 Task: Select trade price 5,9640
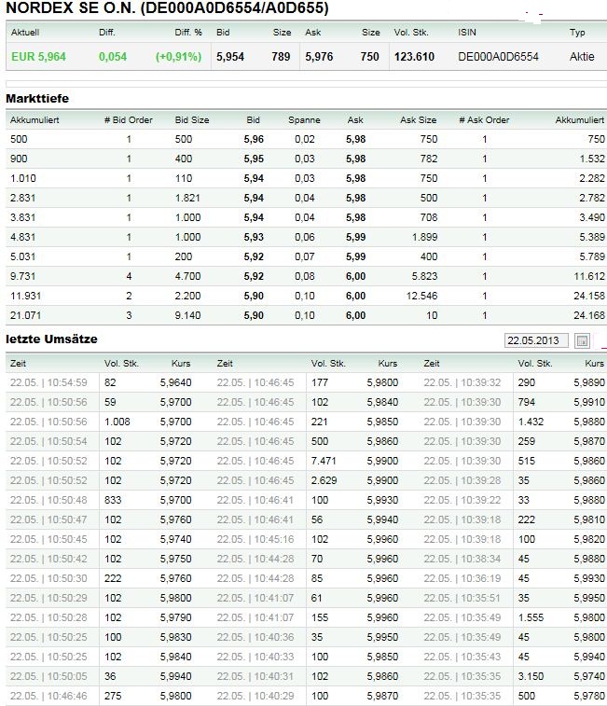coord(175,382)
